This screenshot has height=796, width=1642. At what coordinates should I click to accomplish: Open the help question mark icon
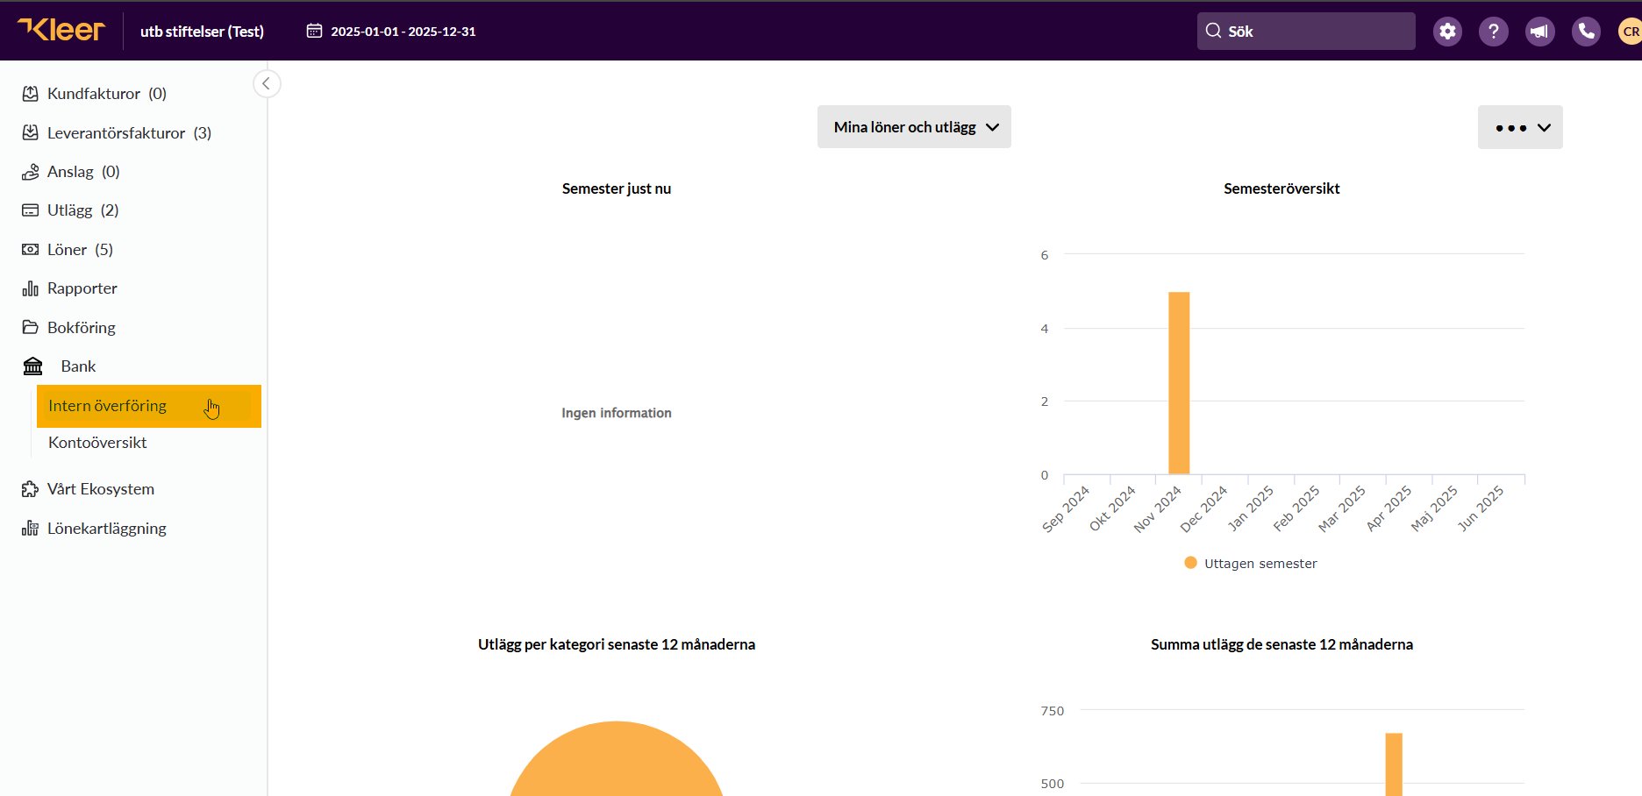tap(1494, 32)
